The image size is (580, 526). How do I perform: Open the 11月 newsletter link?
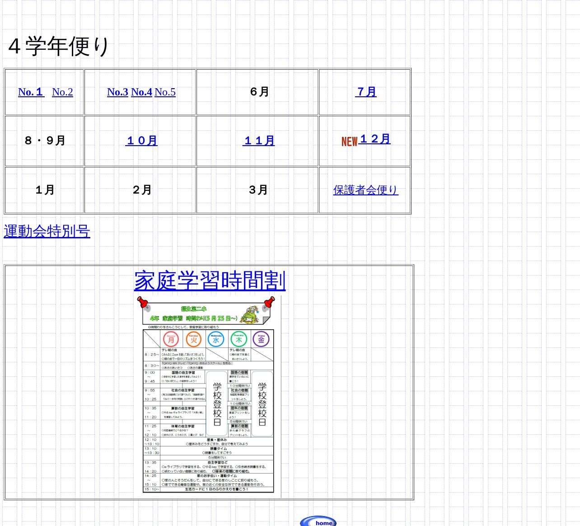click(x=258, y=141)
